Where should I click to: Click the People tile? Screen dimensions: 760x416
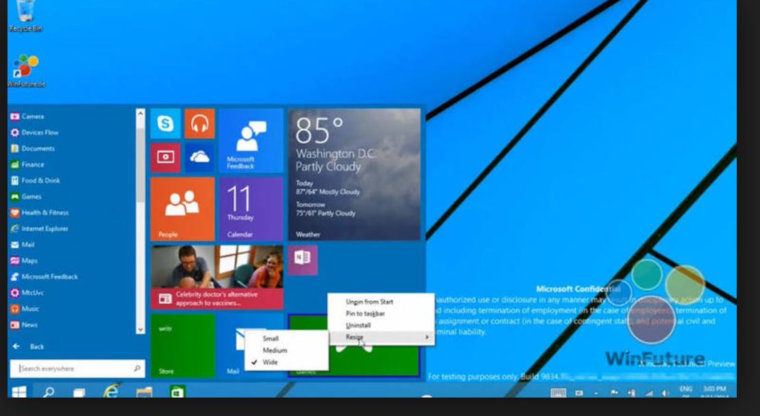182,209
